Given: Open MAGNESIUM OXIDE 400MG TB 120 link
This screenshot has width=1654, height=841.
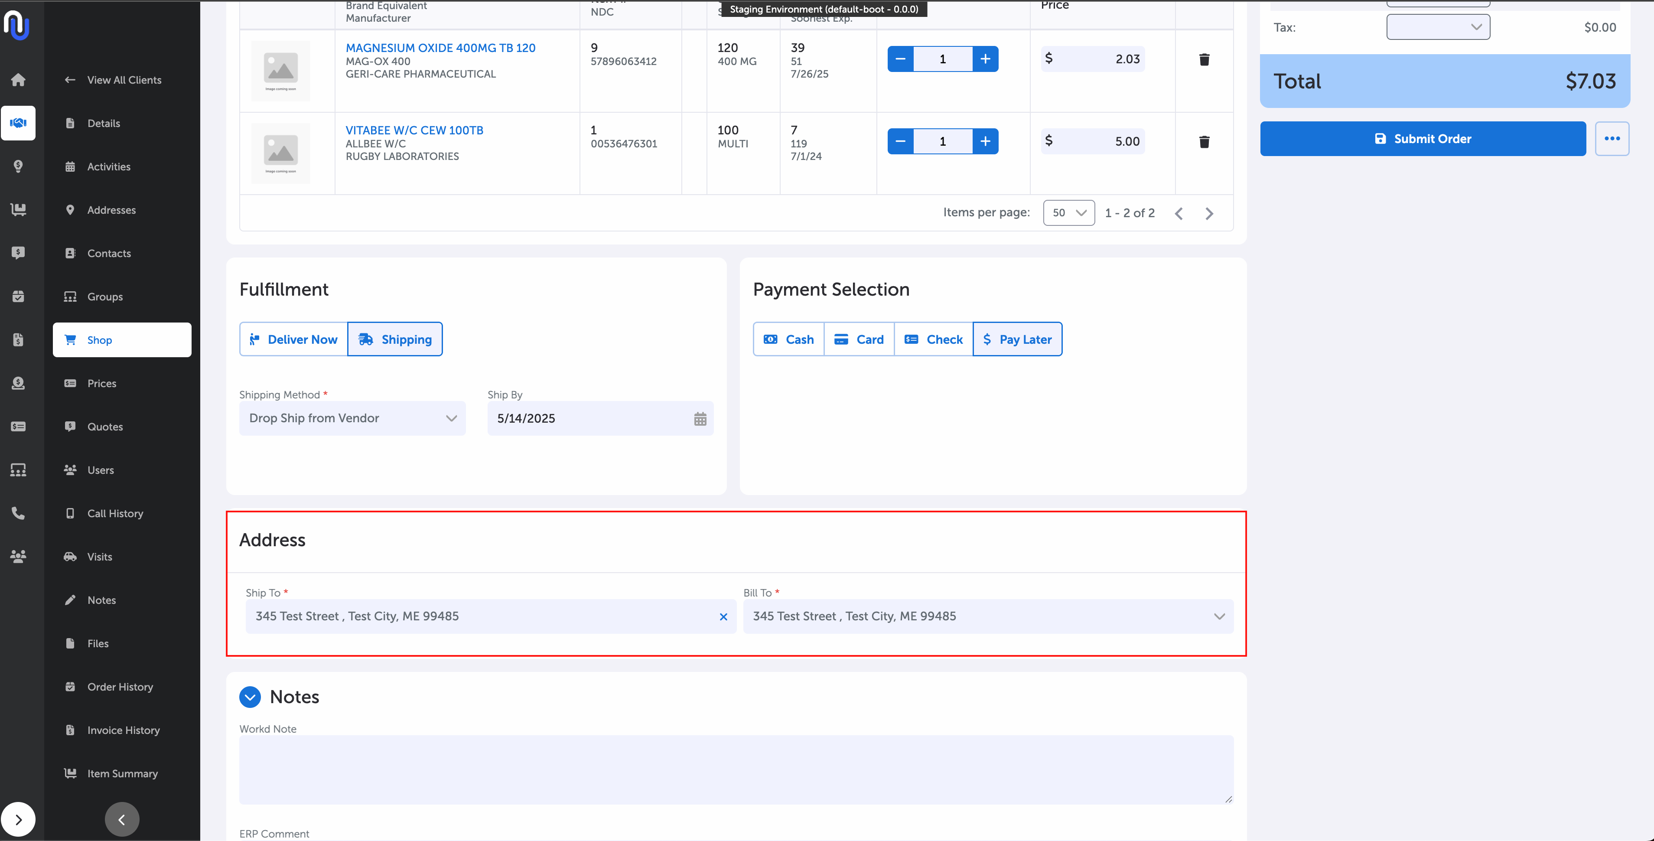Looking at the screenshot, I should 440,48.
